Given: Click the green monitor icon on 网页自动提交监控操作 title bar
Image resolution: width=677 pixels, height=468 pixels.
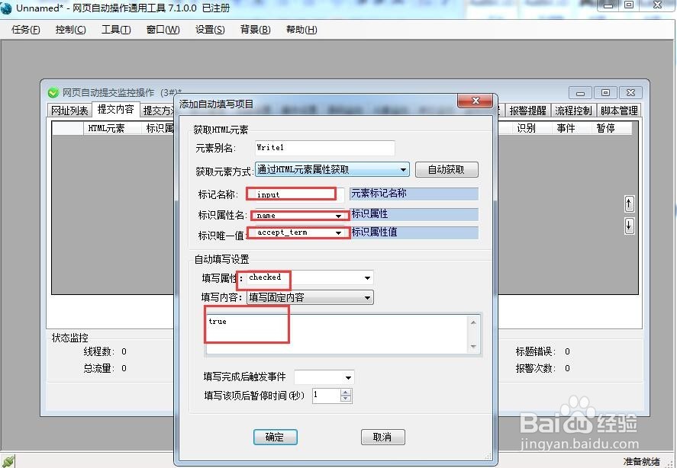Looking at the screenshot, I should pos(53,92).
